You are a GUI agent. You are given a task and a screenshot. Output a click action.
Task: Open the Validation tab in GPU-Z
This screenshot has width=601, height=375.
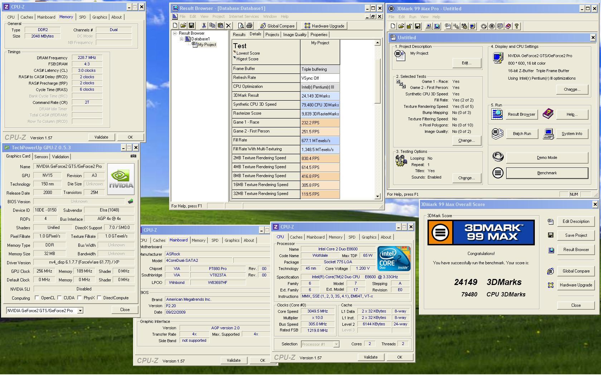60,157
